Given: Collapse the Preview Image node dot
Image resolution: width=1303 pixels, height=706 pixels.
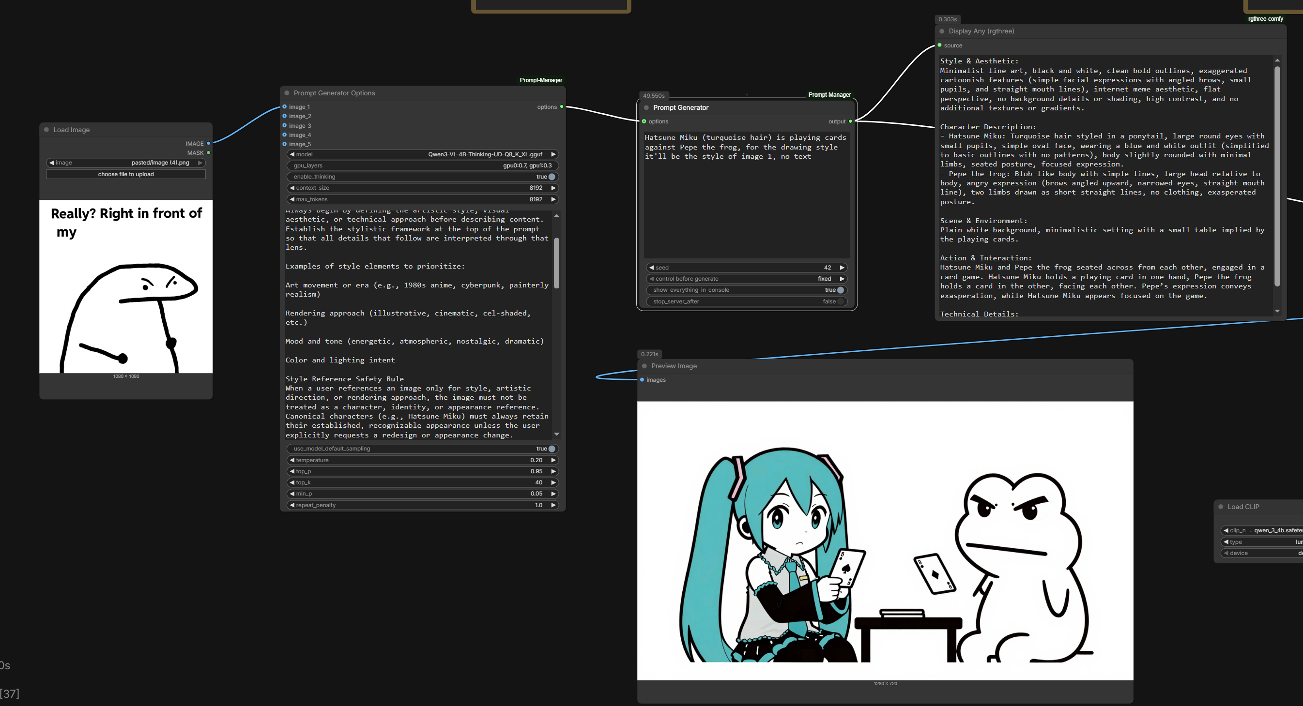Looking at the screenshot, I should (644, 366).
